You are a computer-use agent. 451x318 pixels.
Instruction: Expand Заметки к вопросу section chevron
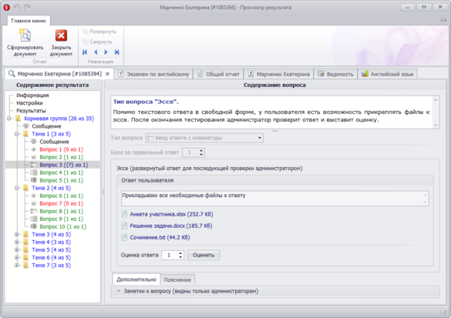(119, 291)
